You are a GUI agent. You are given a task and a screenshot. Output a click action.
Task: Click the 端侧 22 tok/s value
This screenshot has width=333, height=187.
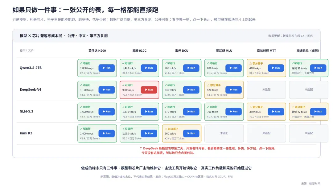[x=299, y=112]
